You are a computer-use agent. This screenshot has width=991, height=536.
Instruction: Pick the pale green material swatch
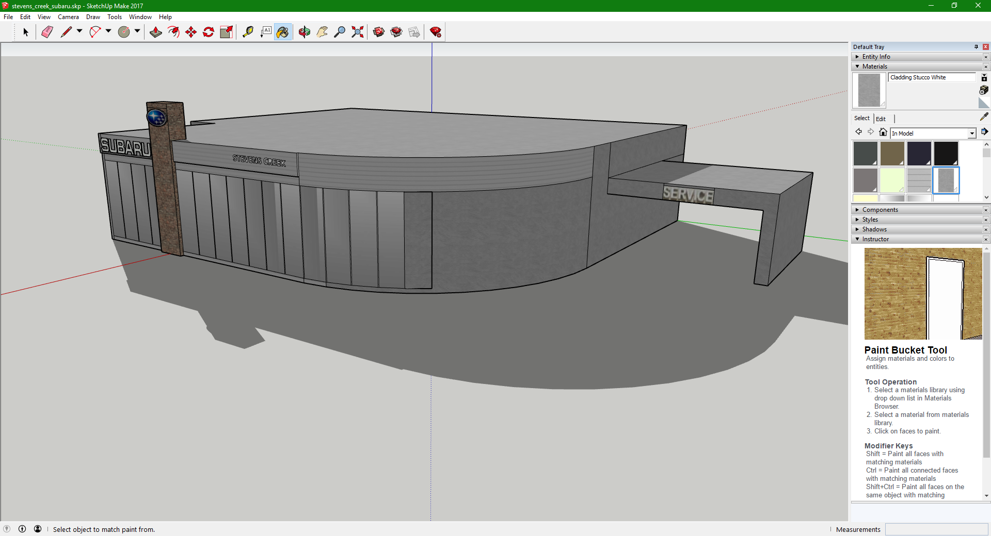[892, 180]
